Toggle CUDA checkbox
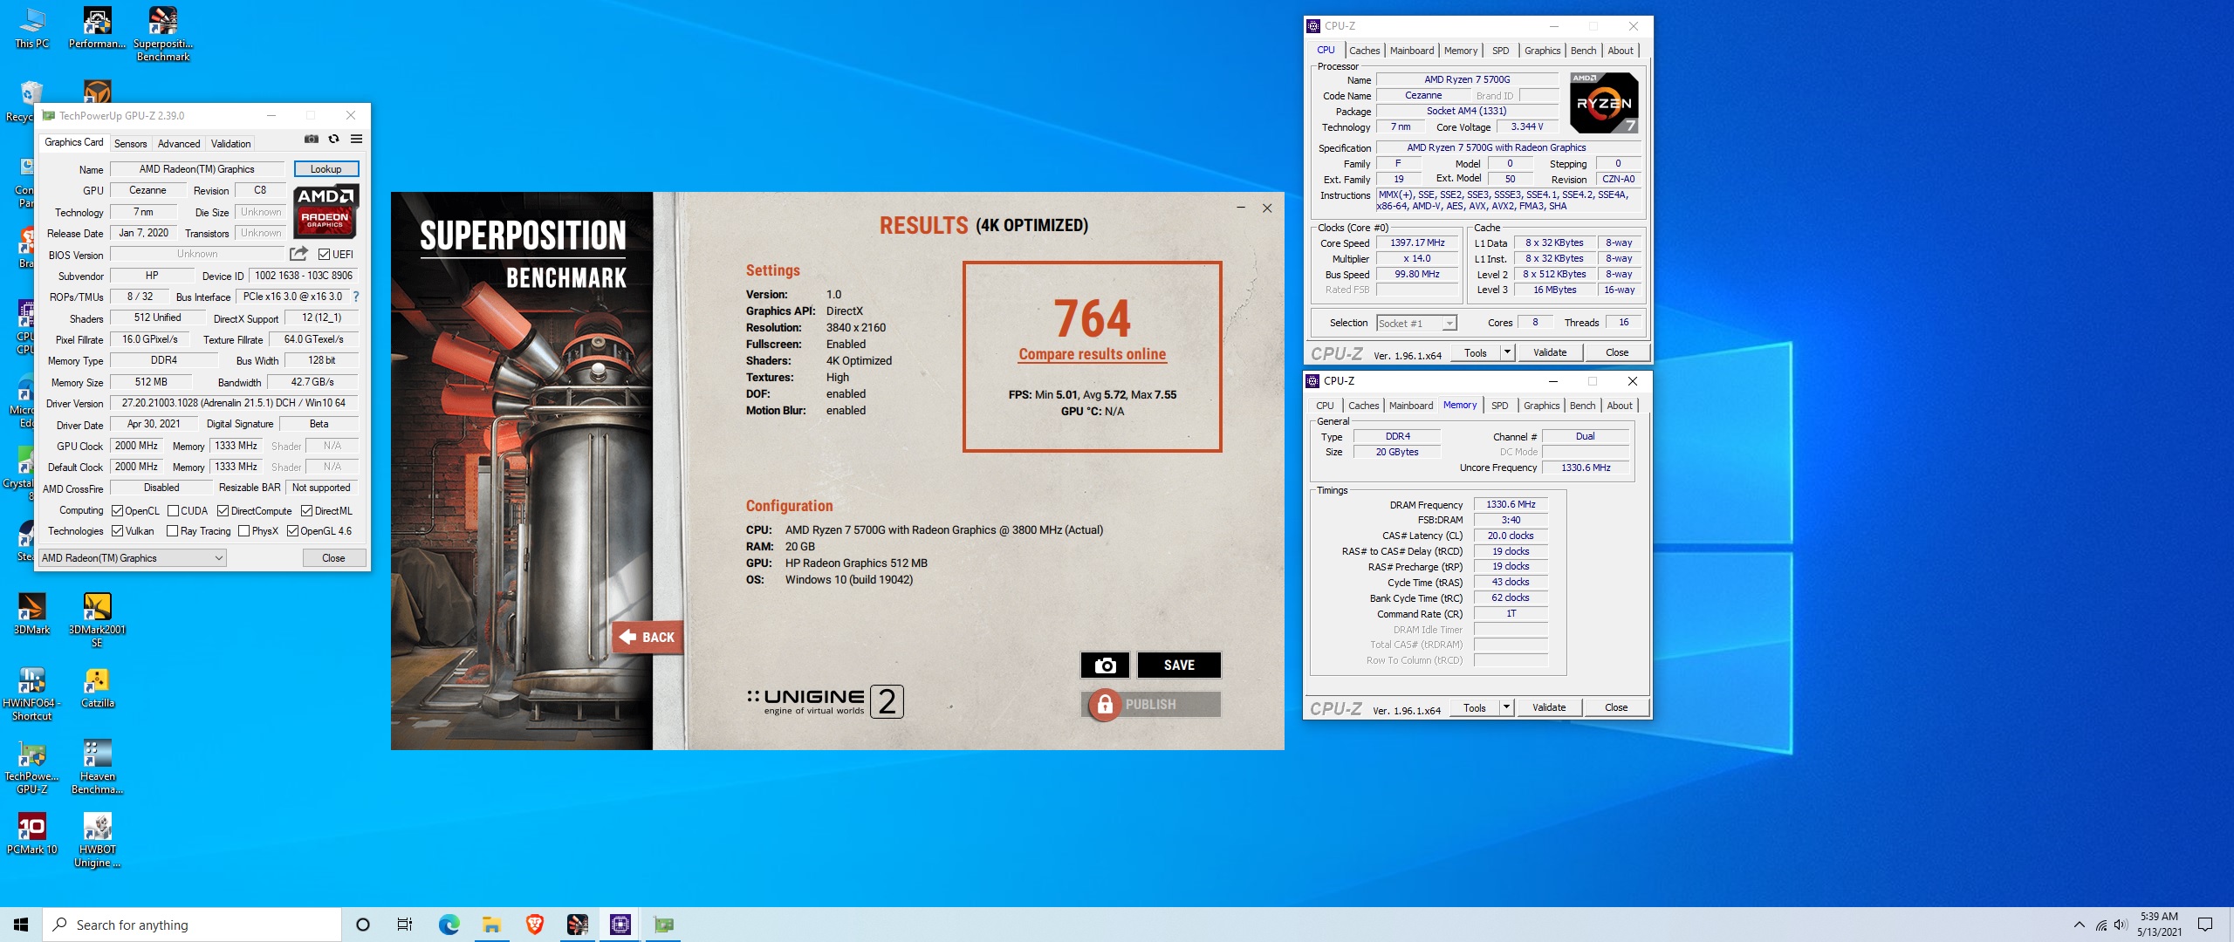The width and height of the screenshot is (2234, 942). click(x=173, y=511)
